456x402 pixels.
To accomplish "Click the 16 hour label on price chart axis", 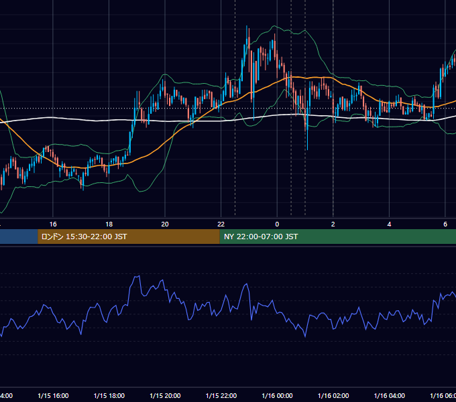I will (x=53, y=224).
